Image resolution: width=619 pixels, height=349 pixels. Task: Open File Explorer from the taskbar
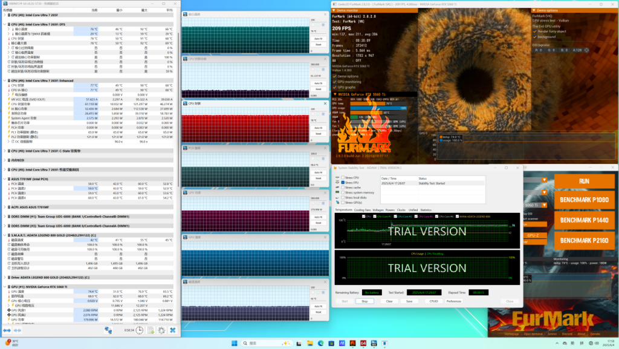pyautogui.click(x=310, y=343)
